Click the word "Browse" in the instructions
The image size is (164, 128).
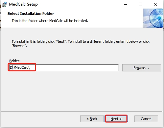click(x=19, y=46)
